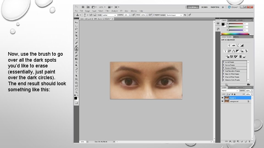Toggle visibility of the Background layer
The height and width of the screenshot is (148, 264).
[x=223, y=101]
